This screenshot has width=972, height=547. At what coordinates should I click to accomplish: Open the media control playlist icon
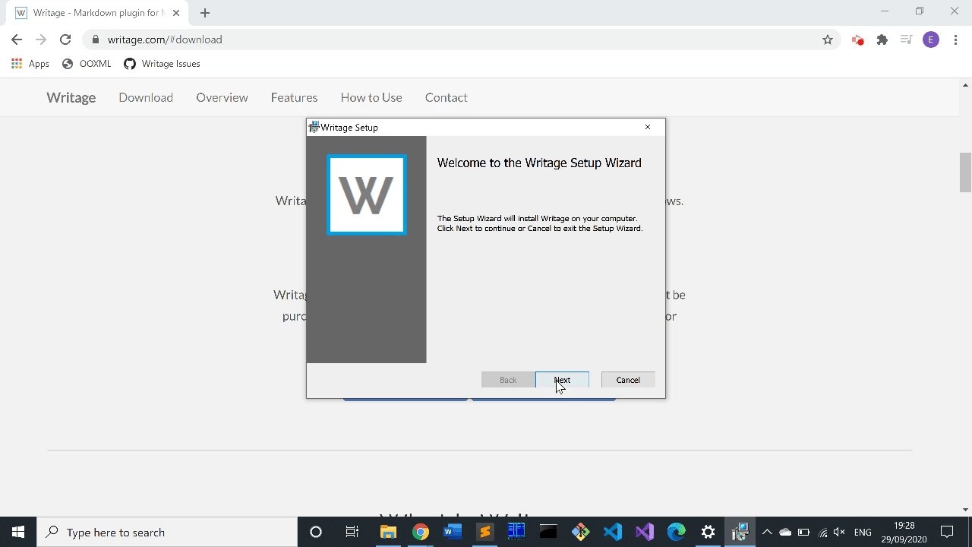[x=906, y=40]
